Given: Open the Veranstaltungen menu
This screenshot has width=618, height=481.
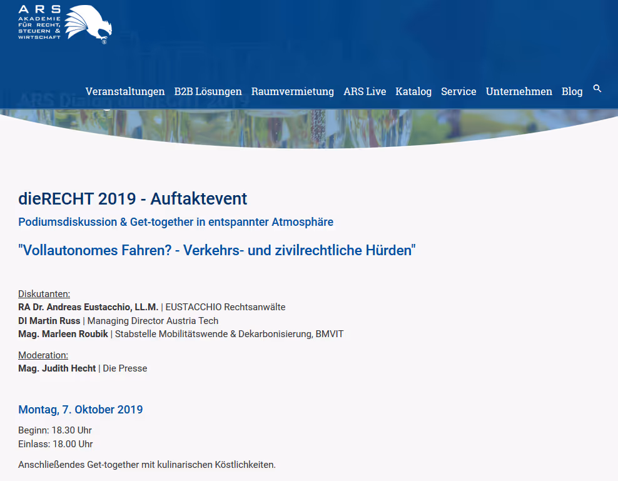Looking at the screenshot, I should [x=125, y=91].
